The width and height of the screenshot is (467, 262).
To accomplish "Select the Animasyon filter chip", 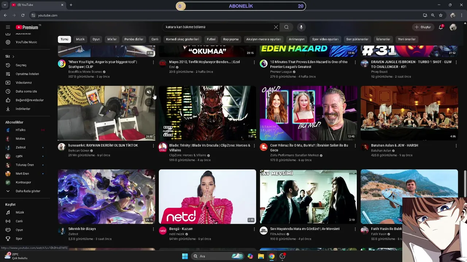I will pyautogui.click(x=297, y=39).
